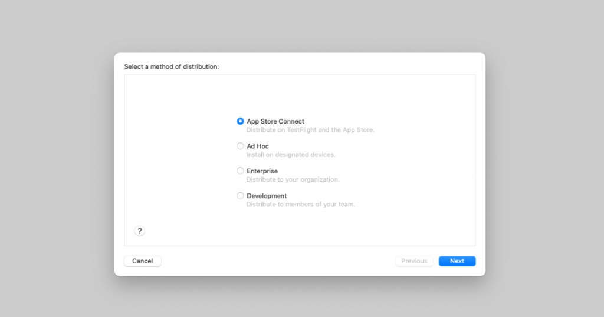Choose the Ad Hoc distribution option

(x=241, y=146)
